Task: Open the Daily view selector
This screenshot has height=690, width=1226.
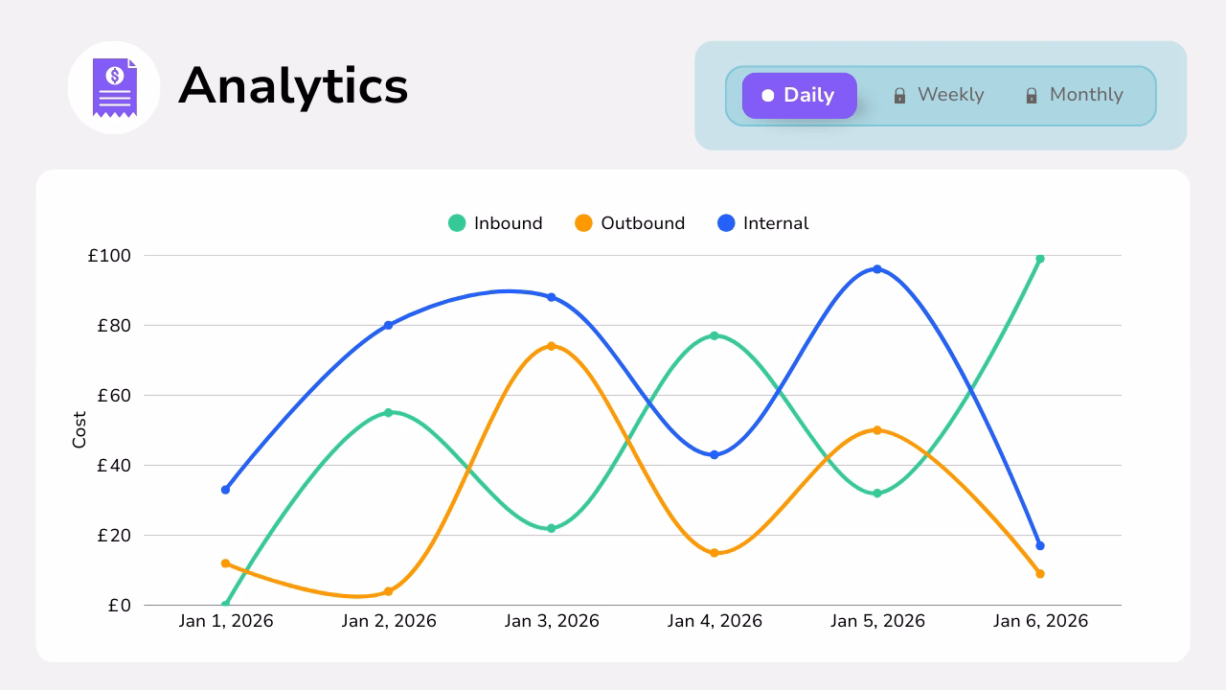Action: (799, 95)
